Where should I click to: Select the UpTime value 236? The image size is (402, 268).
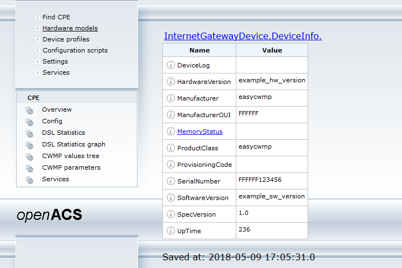244,229
